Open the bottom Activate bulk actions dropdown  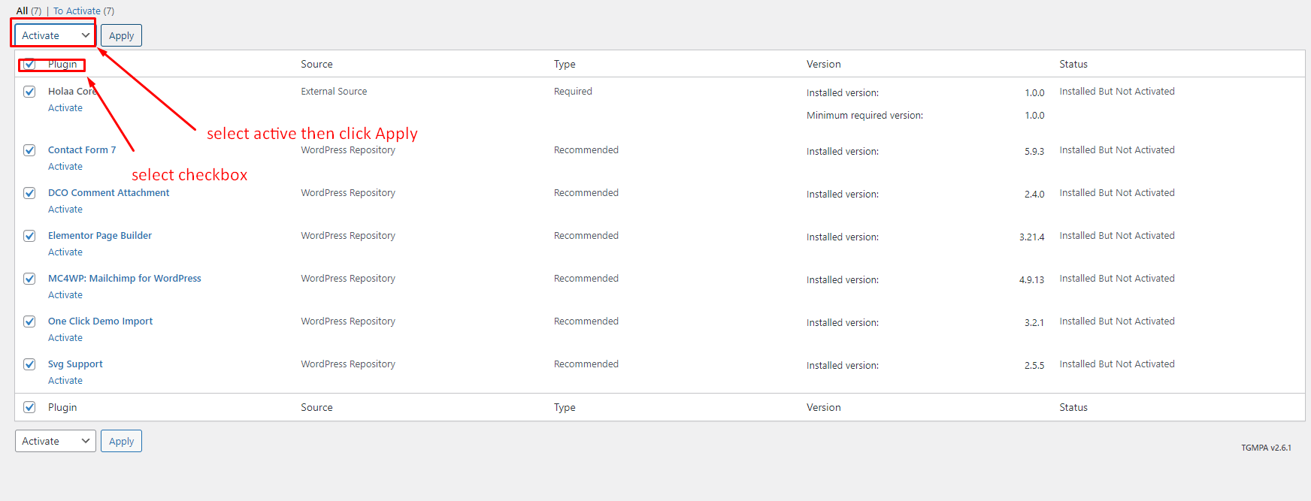pyautogui.click(x=55, y=441)
